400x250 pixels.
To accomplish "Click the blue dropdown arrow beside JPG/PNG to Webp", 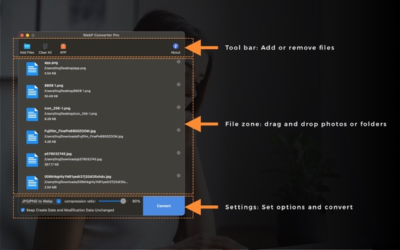I will tap(59, 201).
